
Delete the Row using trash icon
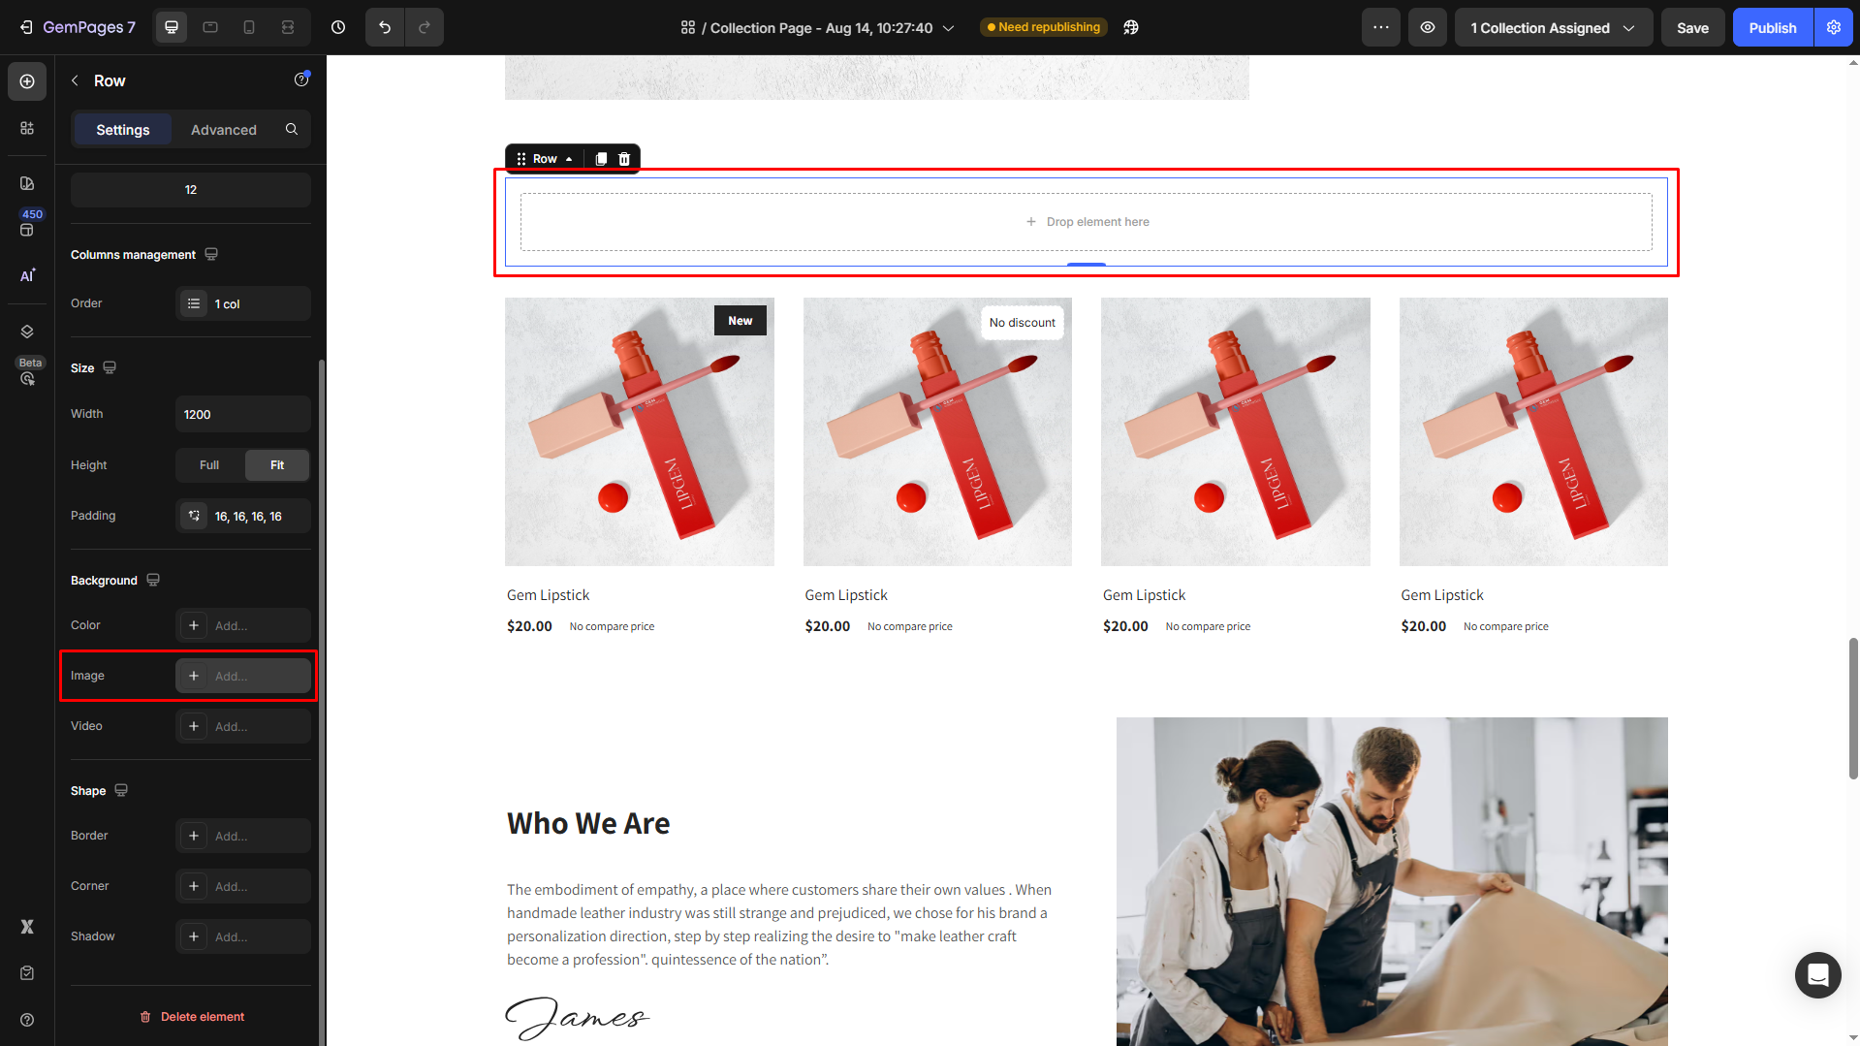point(624,159)
